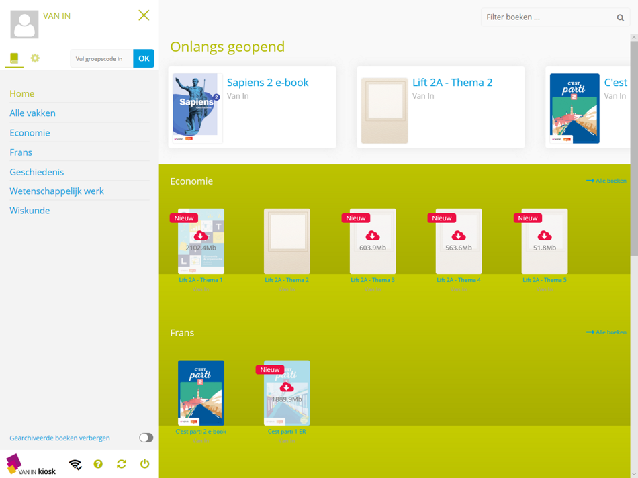Viewport: 638px width, 478px height.
Task: Toggle Gearchiveerde boeken verbergen switch
Action: (x=146, y=438)
